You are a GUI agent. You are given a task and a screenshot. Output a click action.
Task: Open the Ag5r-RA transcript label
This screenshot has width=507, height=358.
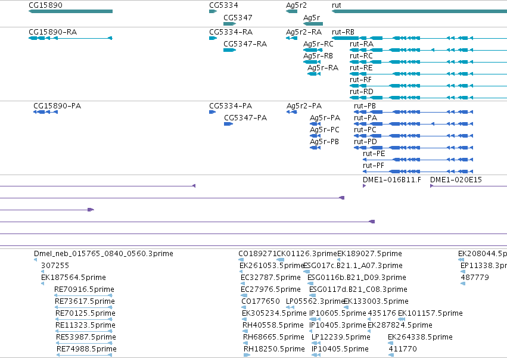(x=323, y=68)
